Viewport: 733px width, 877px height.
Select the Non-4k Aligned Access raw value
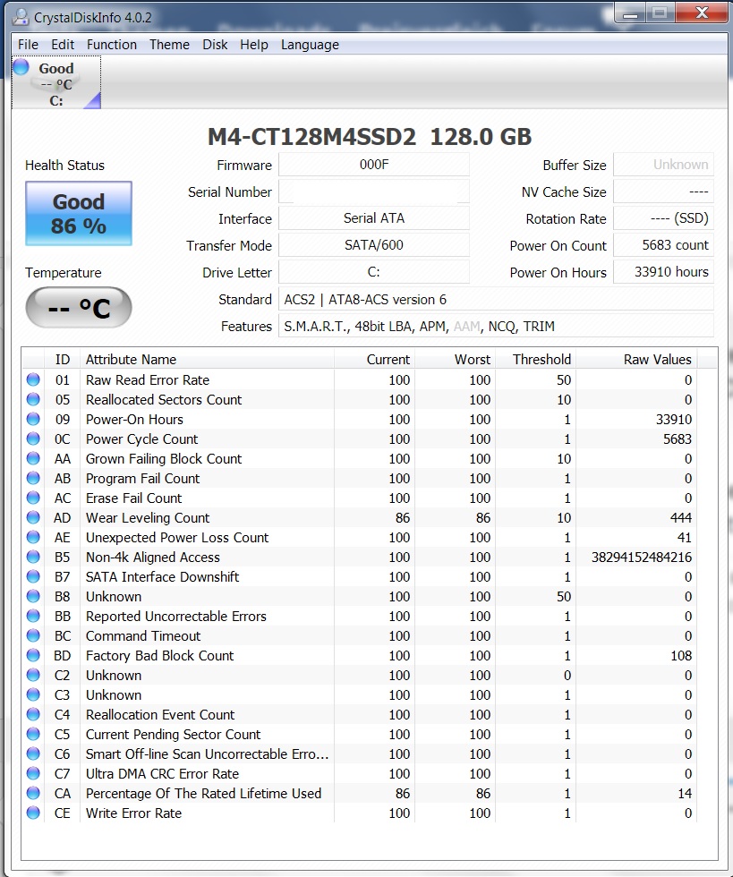click(x=641, y=557)
